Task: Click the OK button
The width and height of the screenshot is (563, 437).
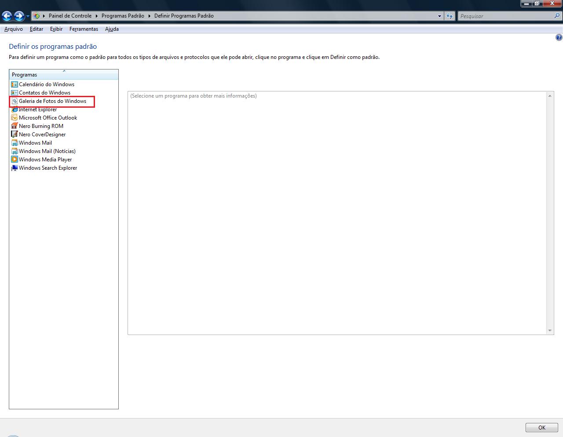Action: pyautogui.click(x=541, y=427)
